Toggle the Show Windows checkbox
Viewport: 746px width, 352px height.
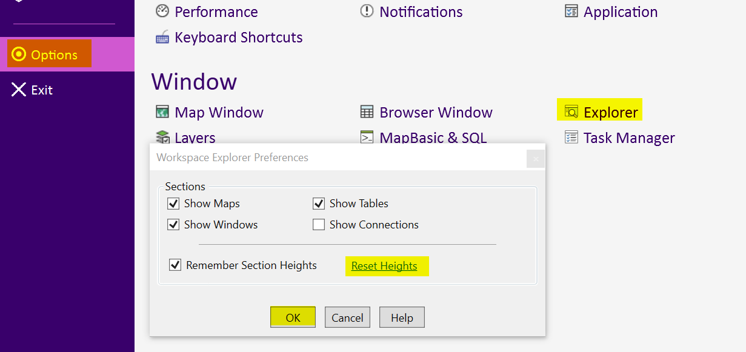tap(173, 225)
